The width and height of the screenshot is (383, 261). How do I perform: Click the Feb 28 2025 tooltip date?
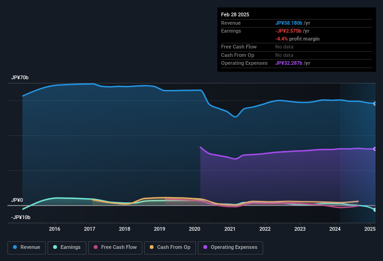(x=235, y=14)
